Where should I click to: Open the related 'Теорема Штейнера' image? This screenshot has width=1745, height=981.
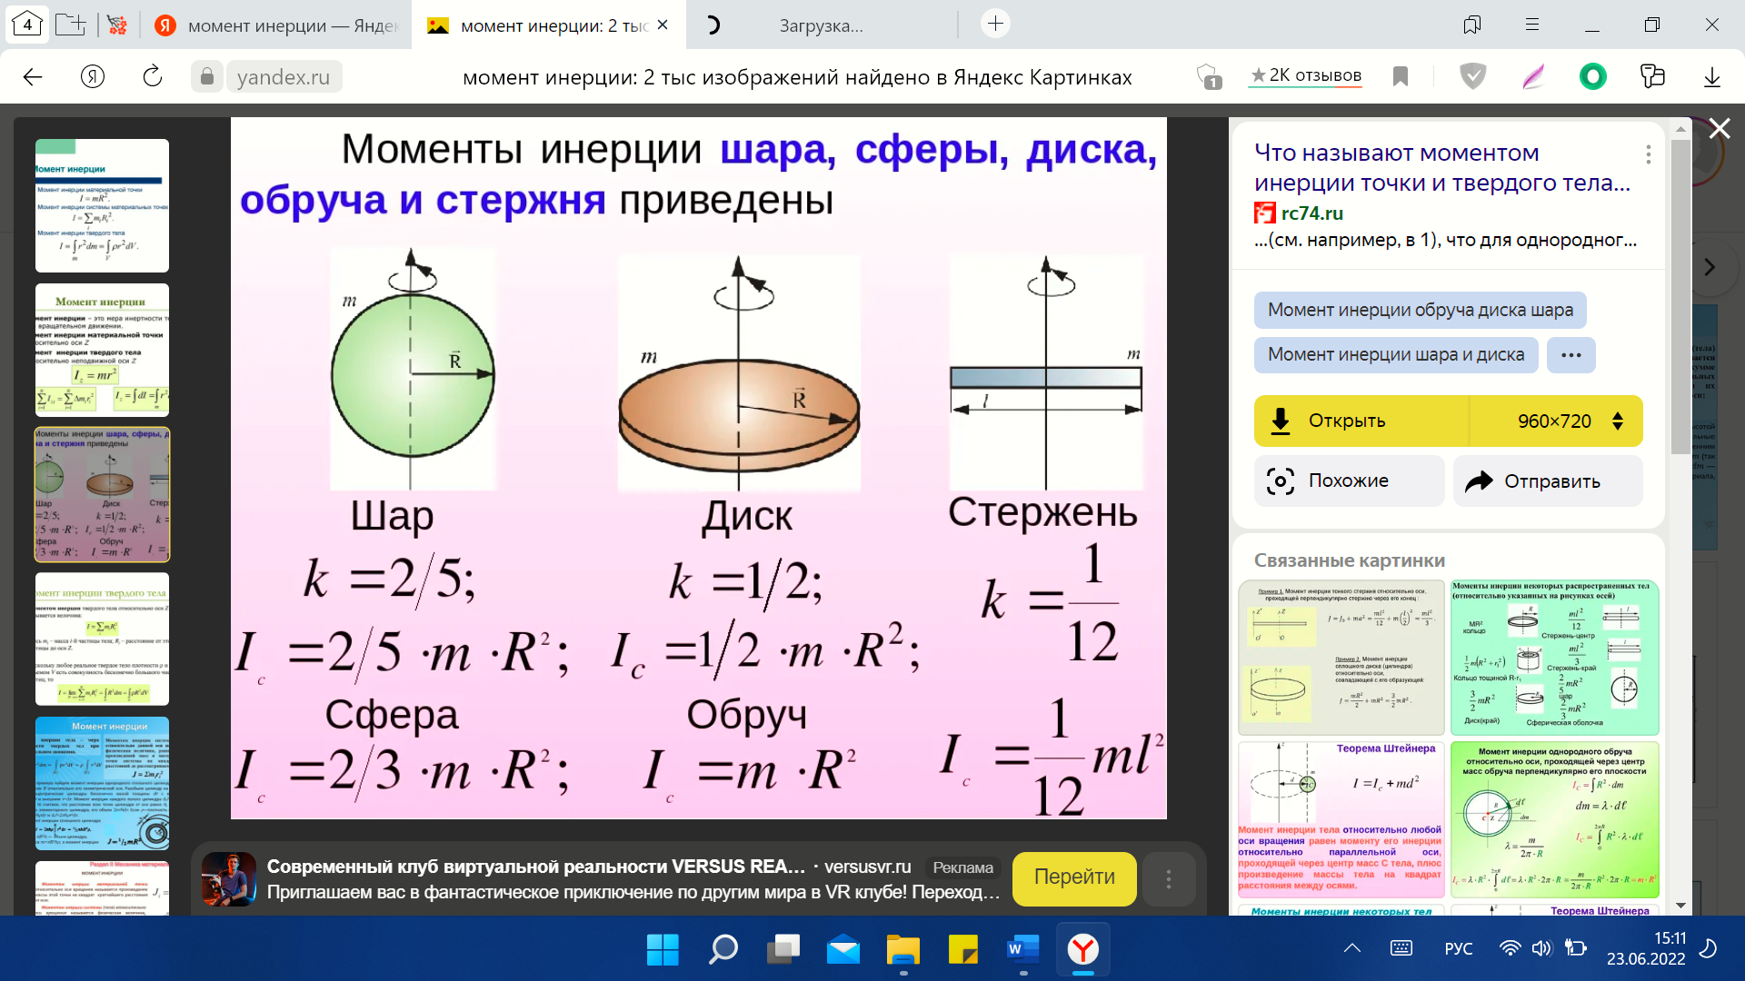pos(1341,820)
